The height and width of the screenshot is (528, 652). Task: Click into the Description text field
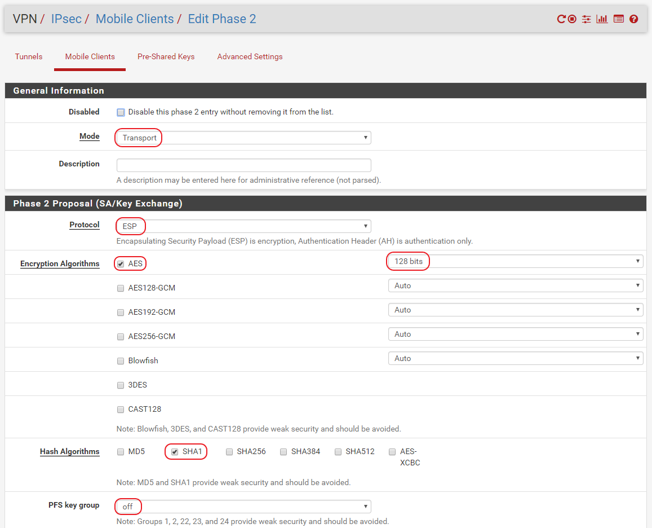click(243, 165)
